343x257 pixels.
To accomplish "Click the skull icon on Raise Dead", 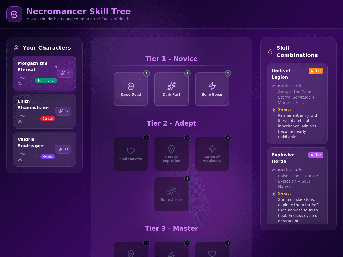I will pyautogui.click(x=131, y=86).
